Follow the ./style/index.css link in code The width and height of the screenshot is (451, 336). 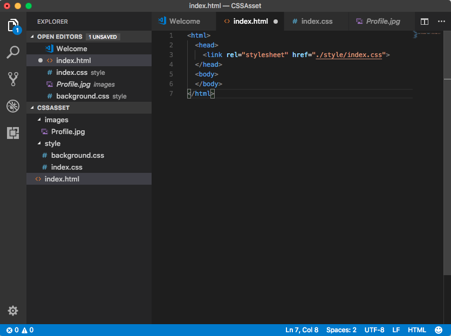348,54
